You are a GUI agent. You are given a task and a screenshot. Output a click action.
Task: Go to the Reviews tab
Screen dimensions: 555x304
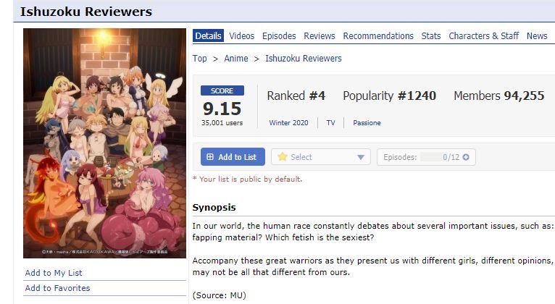320,36
